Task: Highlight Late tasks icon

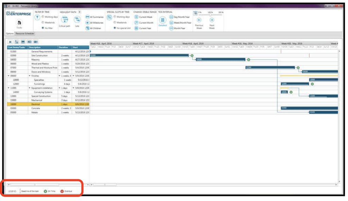Action: [x=77, y=20]
